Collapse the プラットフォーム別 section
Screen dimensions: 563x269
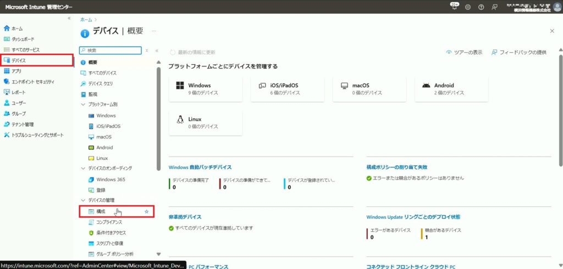pos(84,104)
